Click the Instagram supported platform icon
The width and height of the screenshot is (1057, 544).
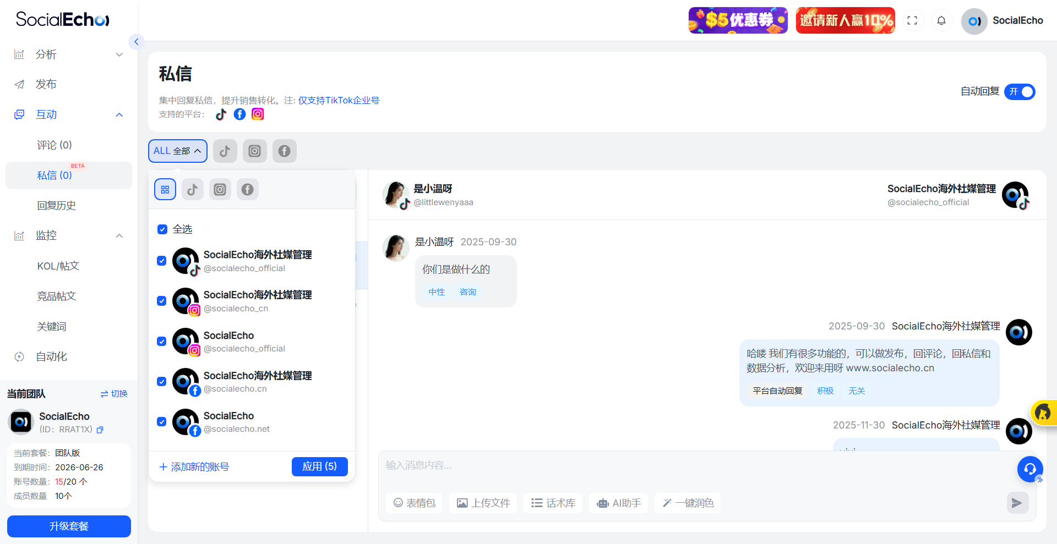click(x=258, y=114)
